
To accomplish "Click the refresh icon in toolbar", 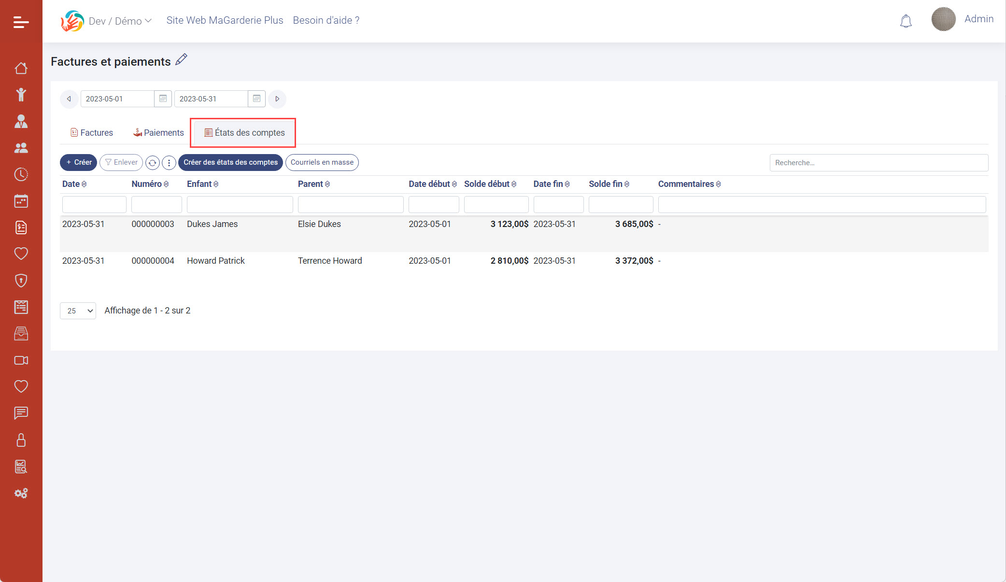I will (x=153, y=163).
